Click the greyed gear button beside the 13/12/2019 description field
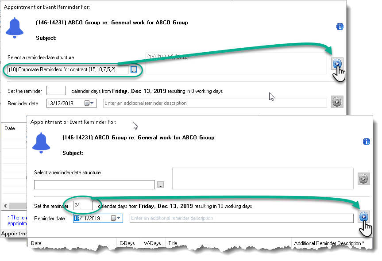Screen dimensions: 382x261 (x=337, y=102)
